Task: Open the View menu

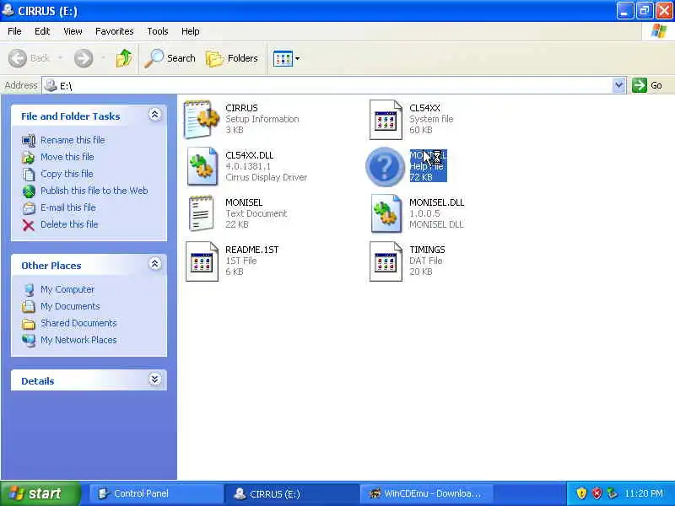Action: pos(73,31)
